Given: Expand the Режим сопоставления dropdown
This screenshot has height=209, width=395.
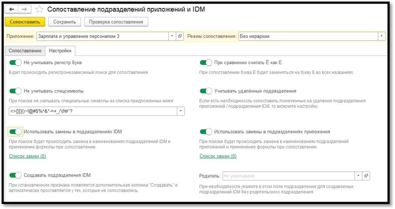Looking at the screenshot, I should tap(382, 36).
